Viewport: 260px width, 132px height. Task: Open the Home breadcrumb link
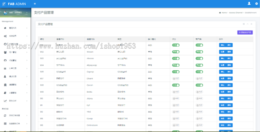coord(224,13)
